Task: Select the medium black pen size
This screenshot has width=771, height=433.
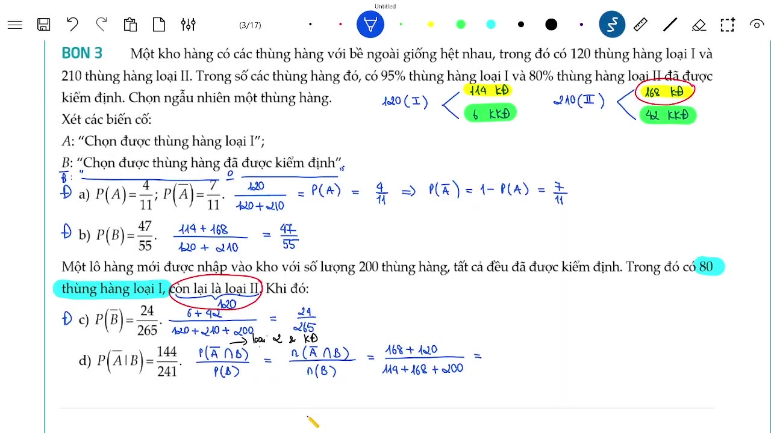Action: [521, 25]
